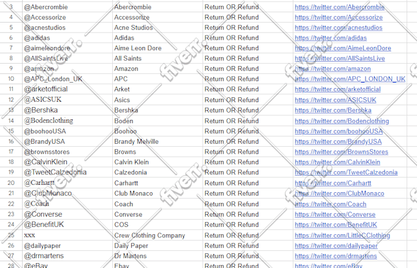This screenshot has height=268, width=417.
Task: Open the twitter.com/Bodenclothing link
Action: point(342,121)
